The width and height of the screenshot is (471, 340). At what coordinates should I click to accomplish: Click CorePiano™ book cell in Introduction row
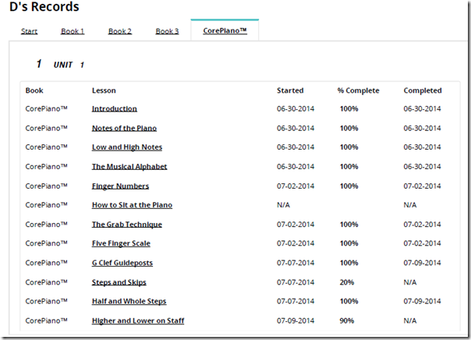pyautogui.click(x=46, y=108)
